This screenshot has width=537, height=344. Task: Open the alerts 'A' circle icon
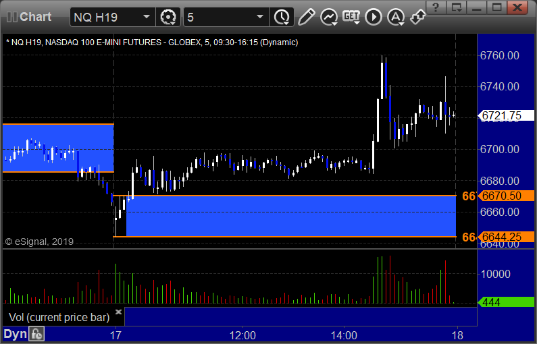click(396, 17)
